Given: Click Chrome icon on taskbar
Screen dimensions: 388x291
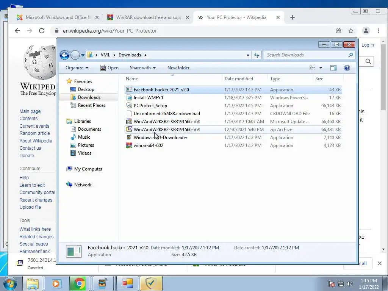Looking at the screenshot, I should [79, 283].
